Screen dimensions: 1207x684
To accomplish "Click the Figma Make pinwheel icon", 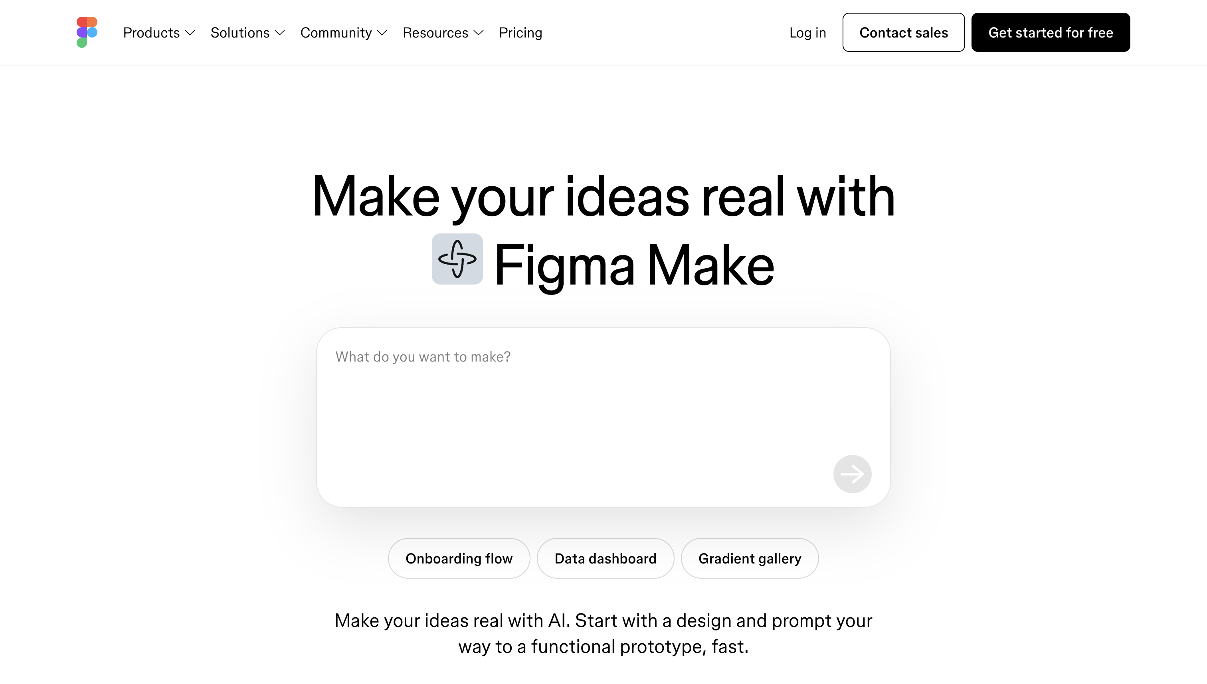I will 457,259.
